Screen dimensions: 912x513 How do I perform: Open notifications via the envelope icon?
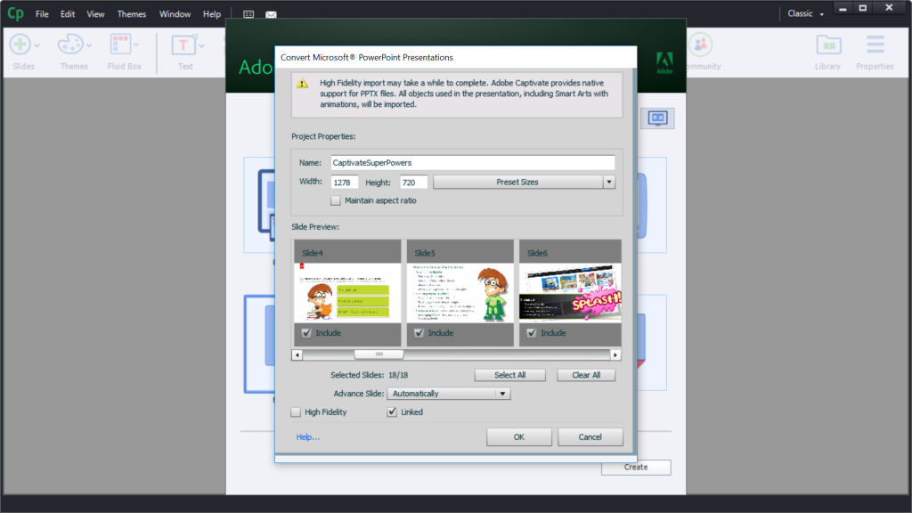[271, 14]
